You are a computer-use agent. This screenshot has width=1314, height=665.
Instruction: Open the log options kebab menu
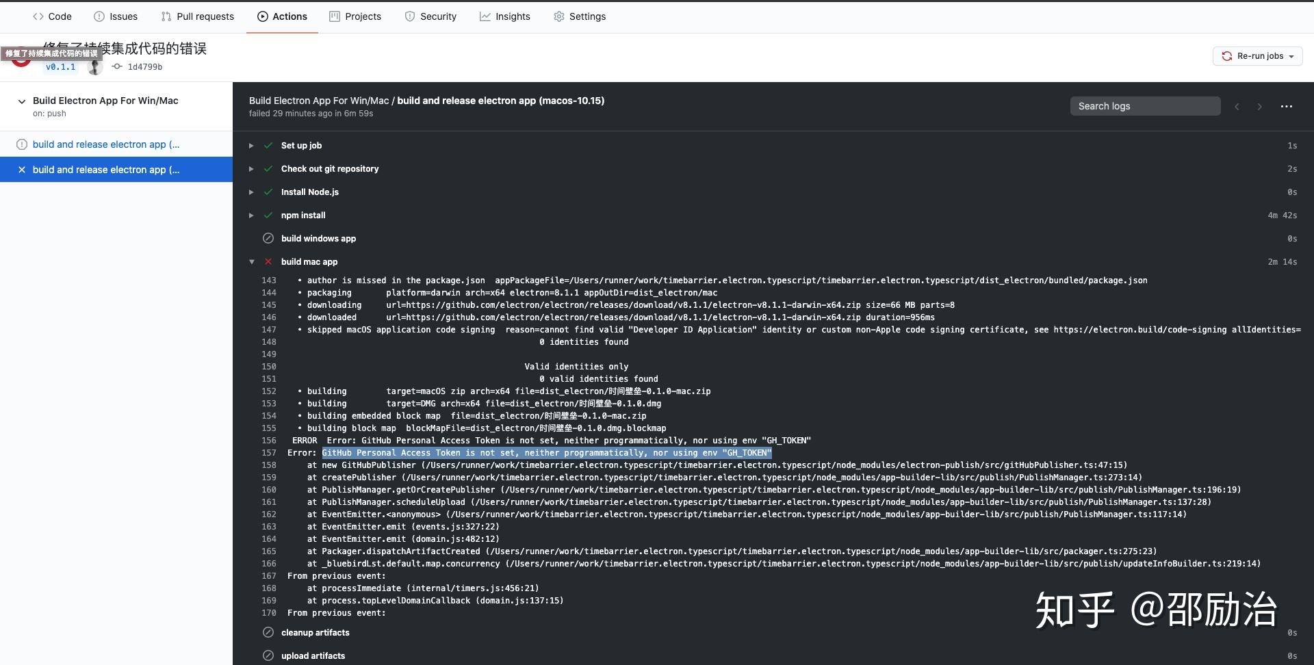point(1287,106)
